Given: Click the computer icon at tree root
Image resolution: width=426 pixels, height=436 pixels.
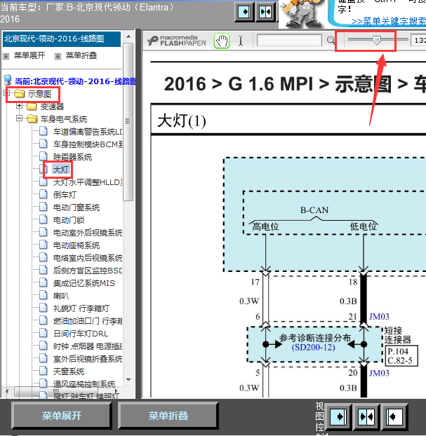Looking at the screenshot, I should 8,80.
